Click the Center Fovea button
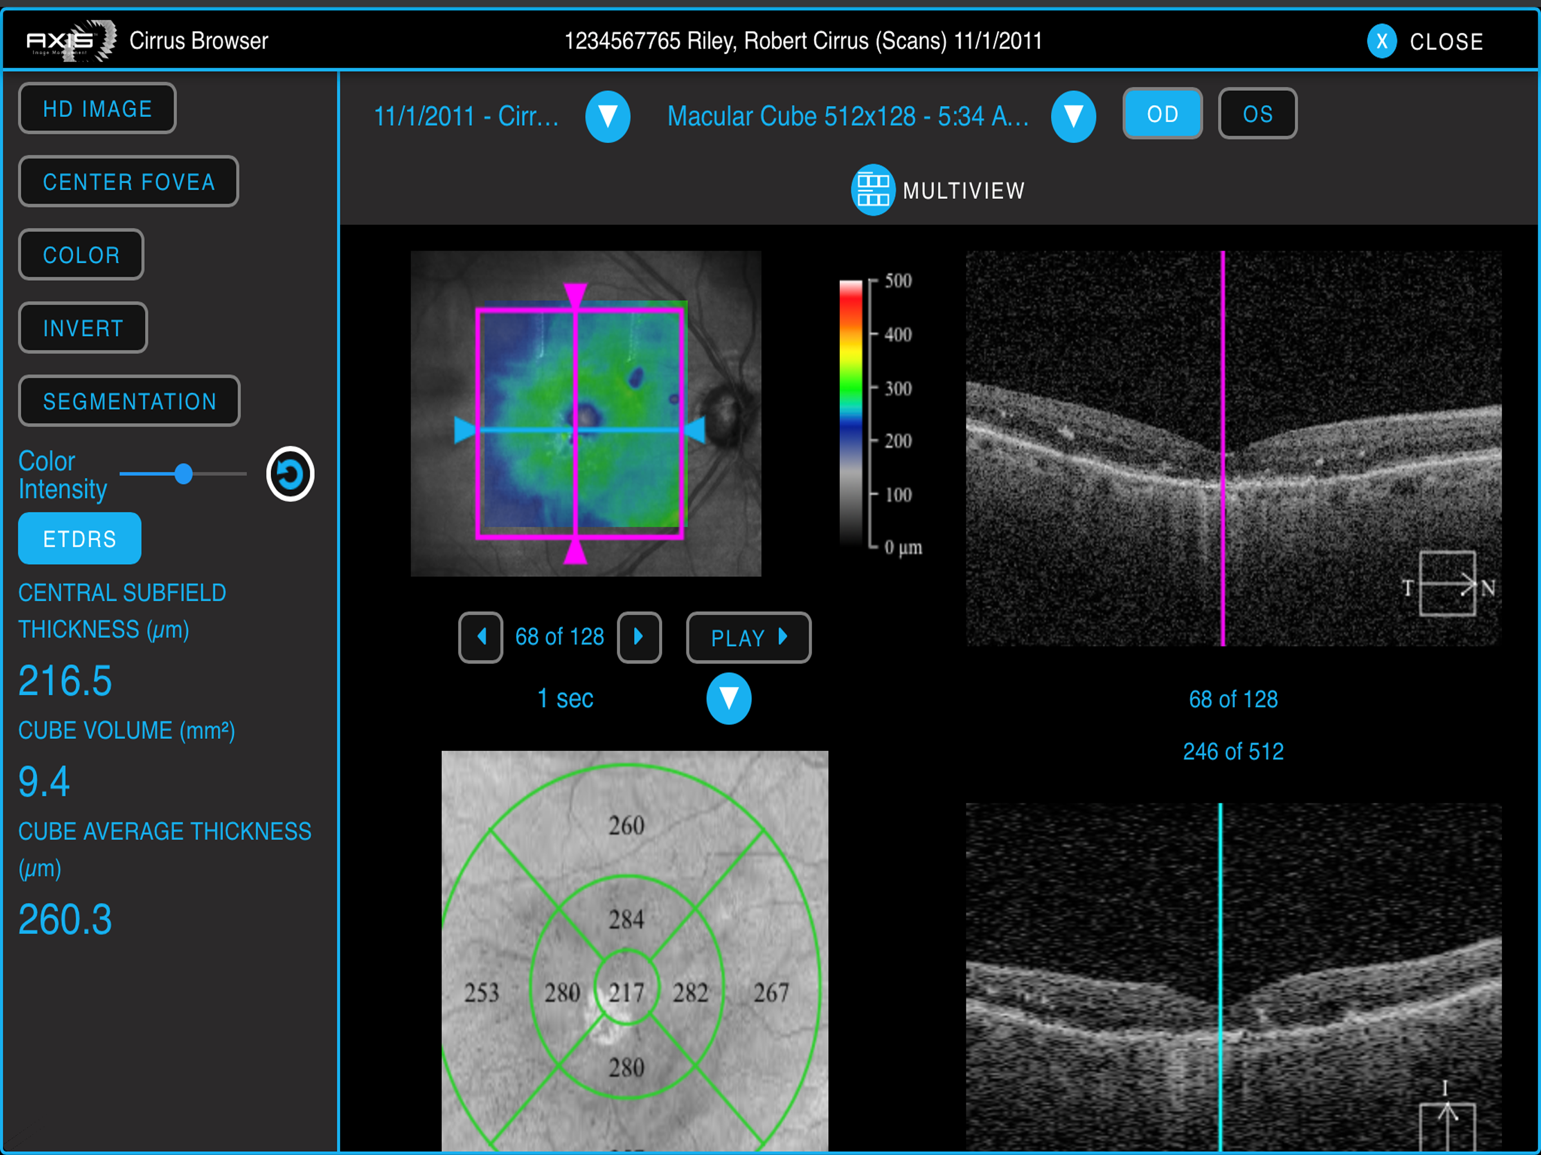The image size is (1541, 1155). pyautogui.click(x=128, y=182)
